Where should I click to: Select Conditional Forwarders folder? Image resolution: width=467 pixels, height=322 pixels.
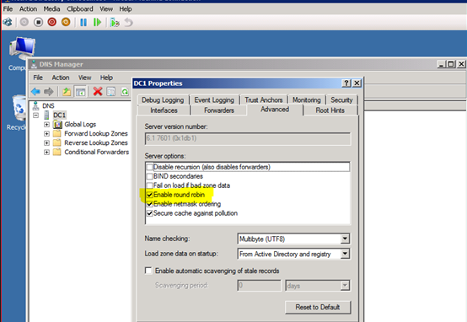pyautogui.click(x=96, y=152)
